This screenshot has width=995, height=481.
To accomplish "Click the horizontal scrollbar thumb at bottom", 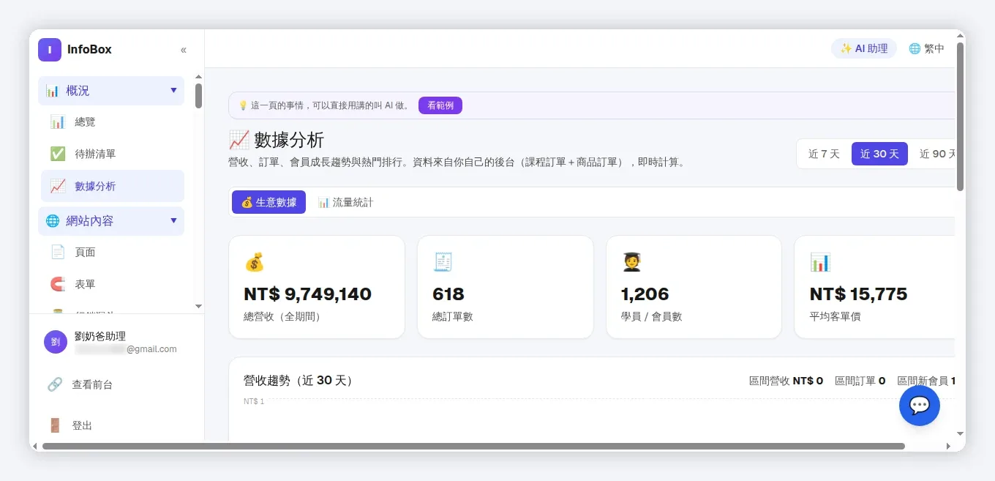I will (473, 446).
